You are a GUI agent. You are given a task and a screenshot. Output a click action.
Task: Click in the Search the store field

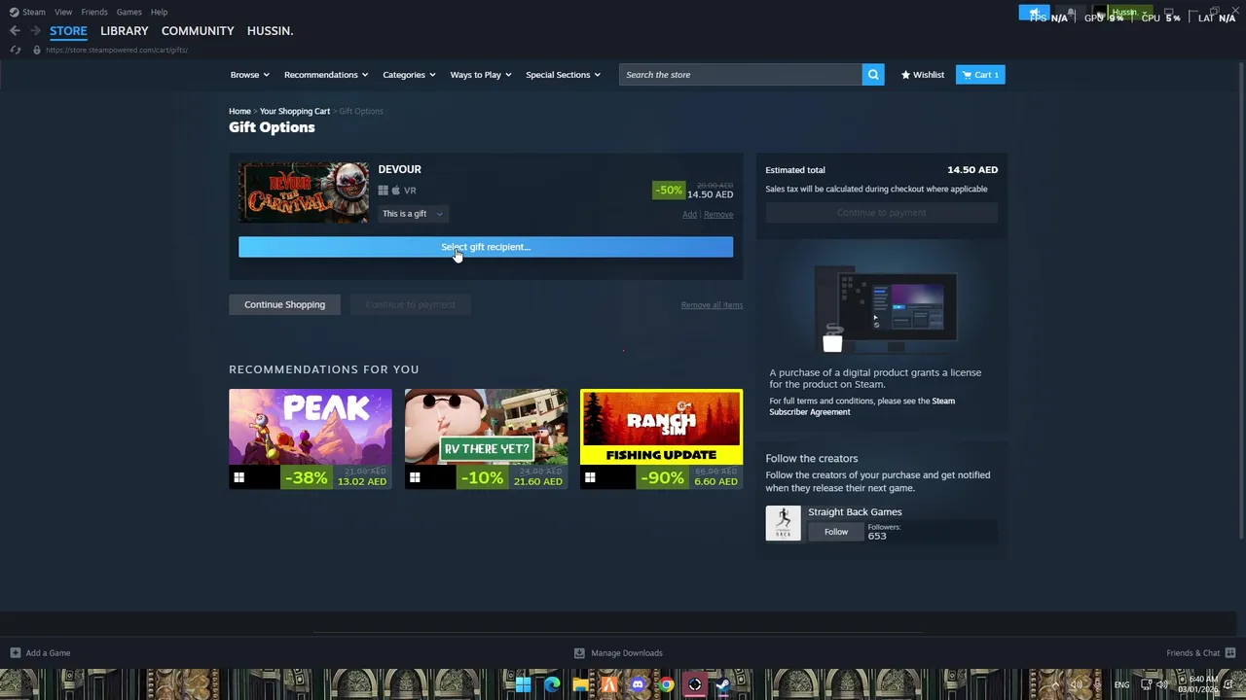[x=740, y=75]
